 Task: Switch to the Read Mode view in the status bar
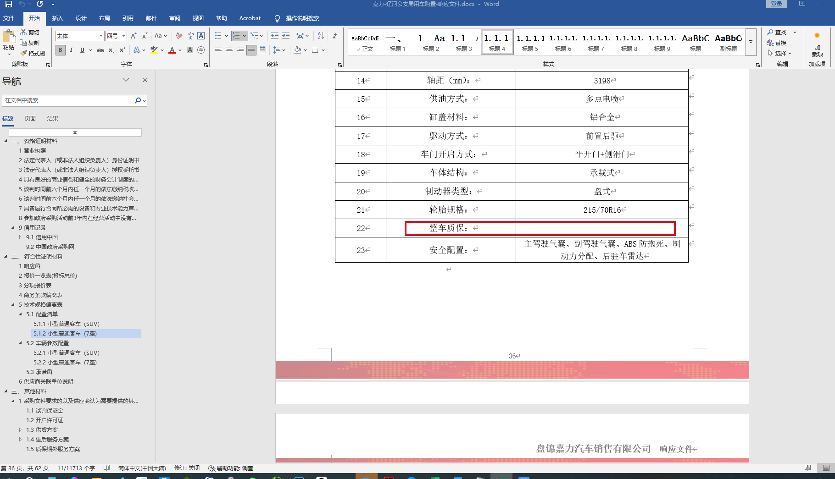click(x=807, y=468)
